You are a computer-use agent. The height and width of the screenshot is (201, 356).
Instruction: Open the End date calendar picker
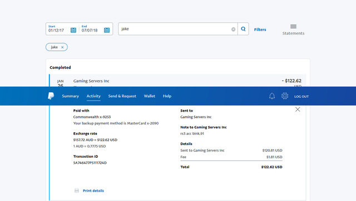click(107, 30)
